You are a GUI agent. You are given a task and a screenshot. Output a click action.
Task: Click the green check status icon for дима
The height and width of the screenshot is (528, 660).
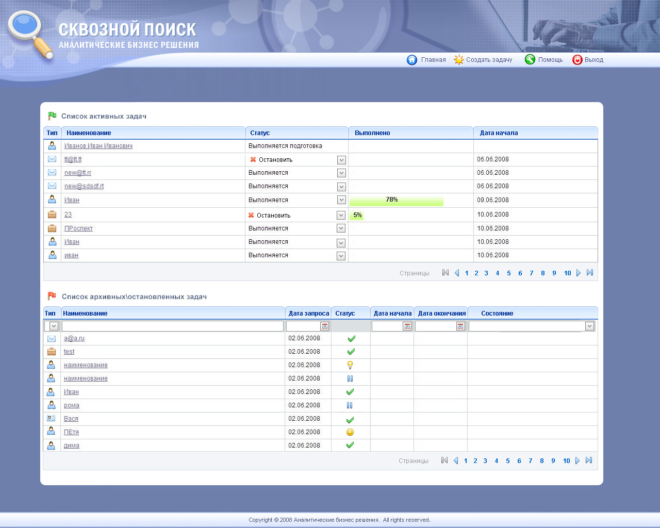coord(350,445)
